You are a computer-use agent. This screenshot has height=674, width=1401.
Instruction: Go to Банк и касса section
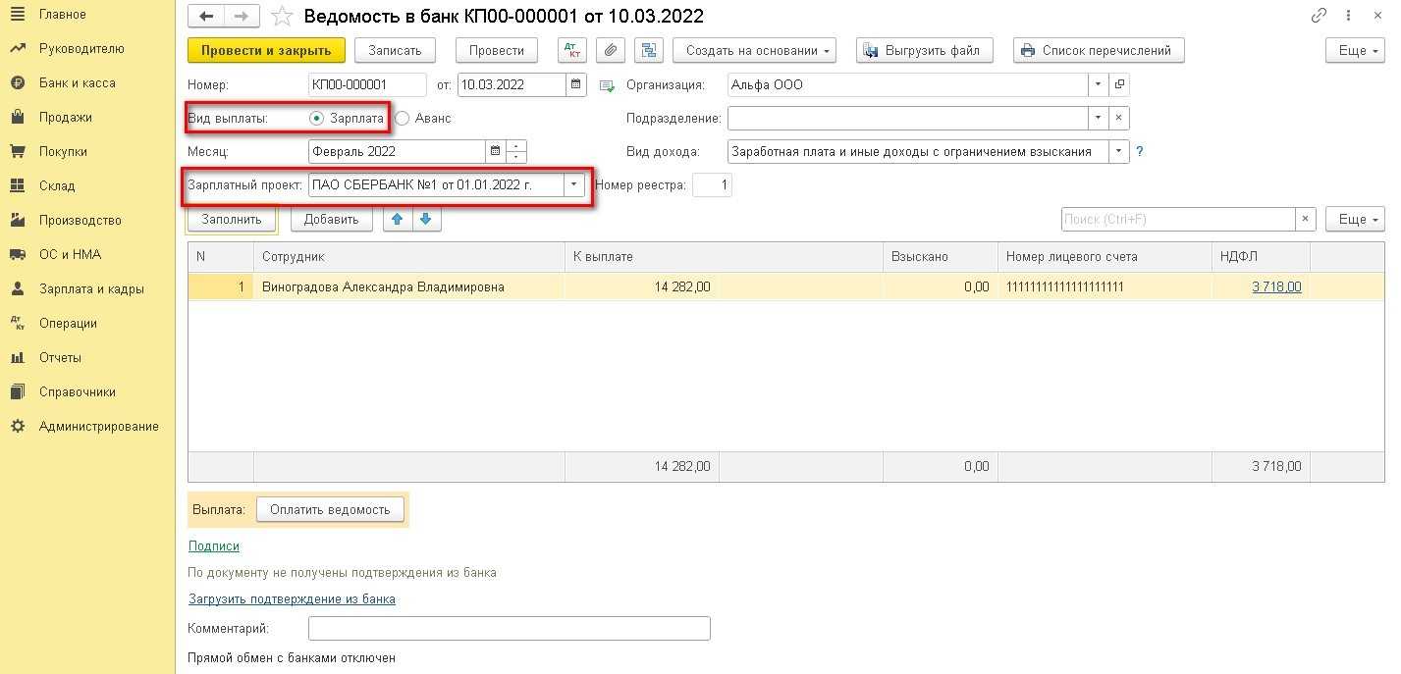coord(77,83)
